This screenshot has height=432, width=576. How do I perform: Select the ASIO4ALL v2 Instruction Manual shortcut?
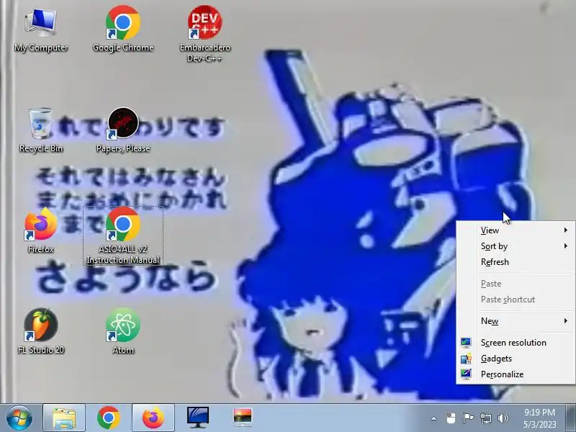click(123, 235)
